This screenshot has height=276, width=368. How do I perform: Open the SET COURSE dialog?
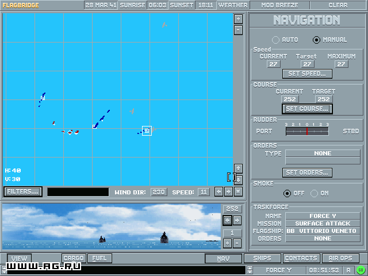click(307, 109)
